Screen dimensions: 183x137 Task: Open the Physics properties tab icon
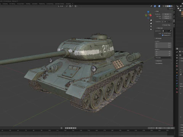point(177,81)
